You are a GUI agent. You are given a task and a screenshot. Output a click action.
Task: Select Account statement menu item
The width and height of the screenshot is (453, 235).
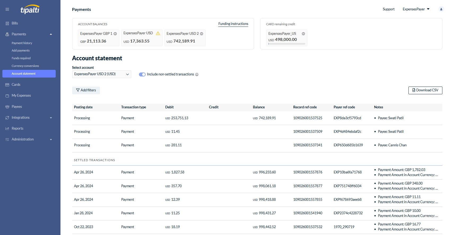29,74
